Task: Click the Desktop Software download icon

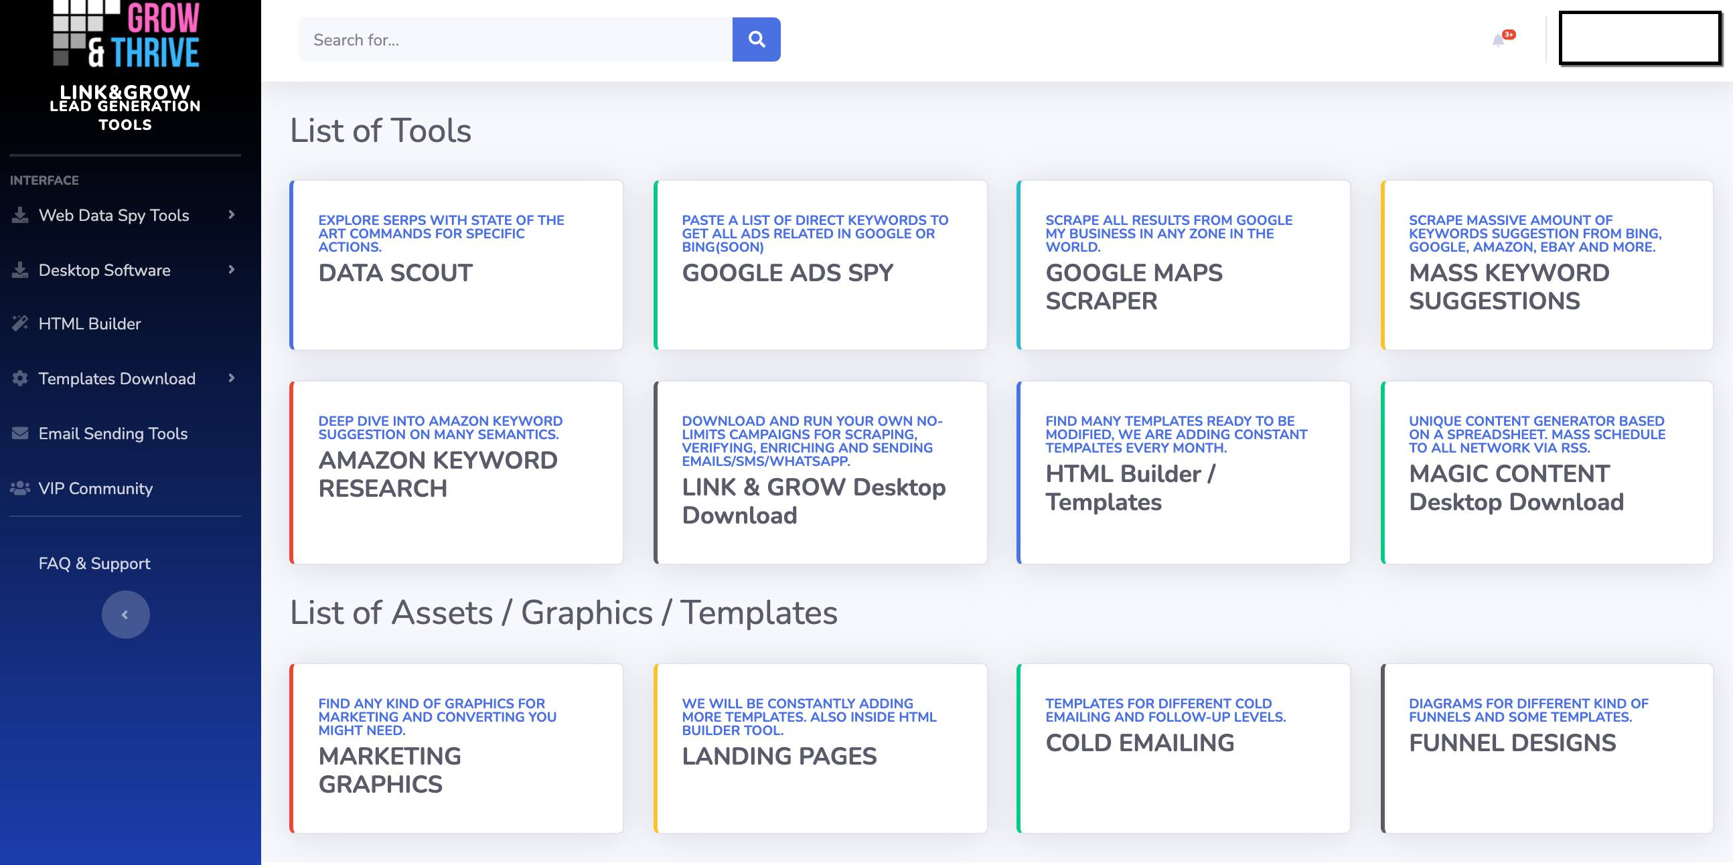Action: pos(20,270)
